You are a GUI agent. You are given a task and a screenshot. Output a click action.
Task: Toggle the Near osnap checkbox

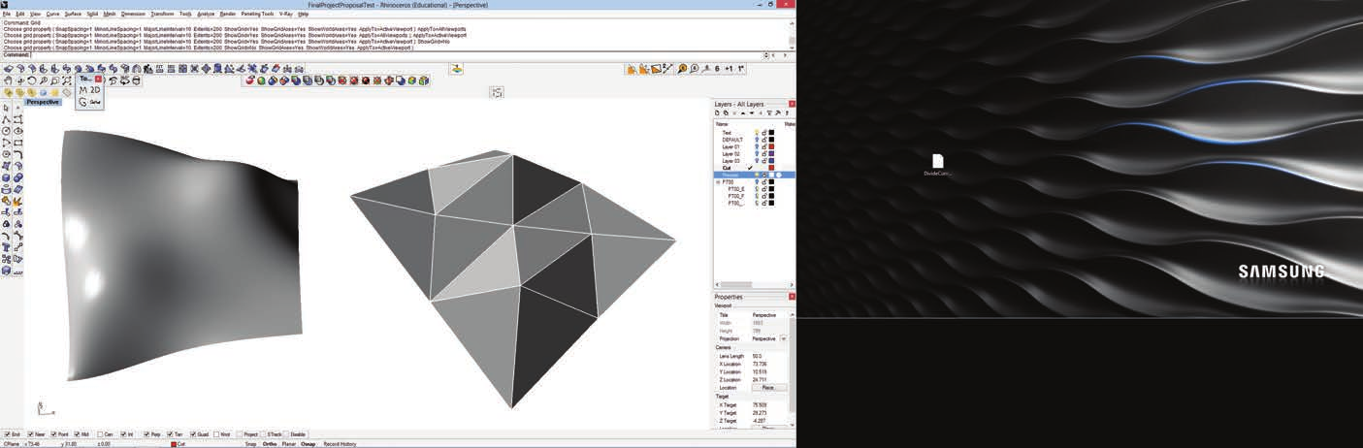pyautogui.click(x=31, y=434)
